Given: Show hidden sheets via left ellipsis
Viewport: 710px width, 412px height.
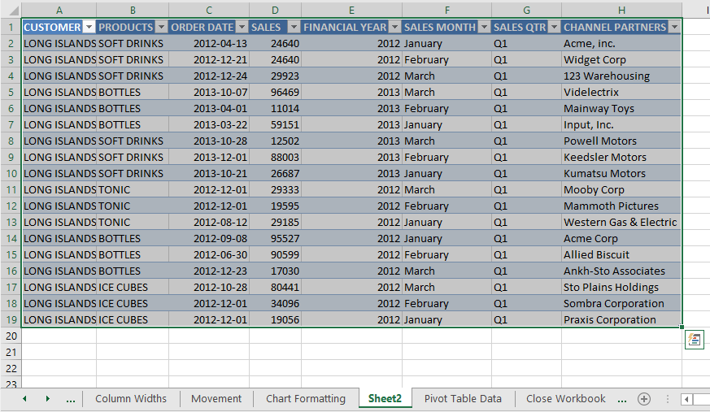Looking at the screenshot, I should [x=71, y=399].
